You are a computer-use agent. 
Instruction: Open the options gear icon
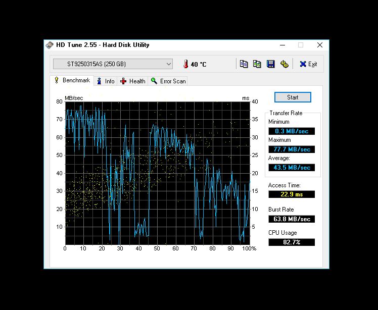284,64
